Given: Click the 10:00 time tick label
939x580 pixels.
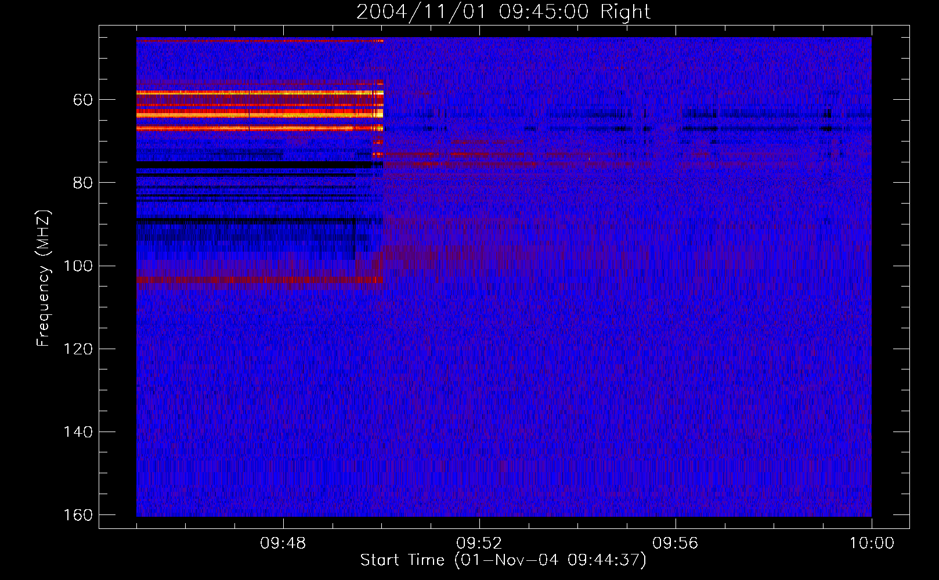Looking at the screenshot, I should [872, 543].
